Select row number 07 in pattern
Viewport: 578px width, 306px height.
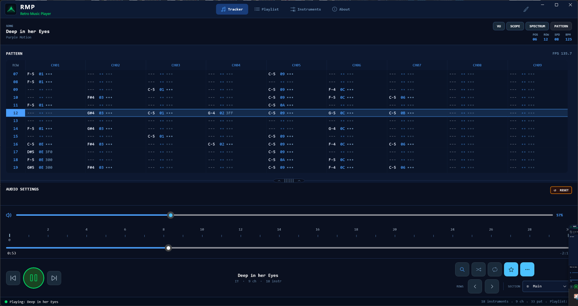(x=15, y=74)
